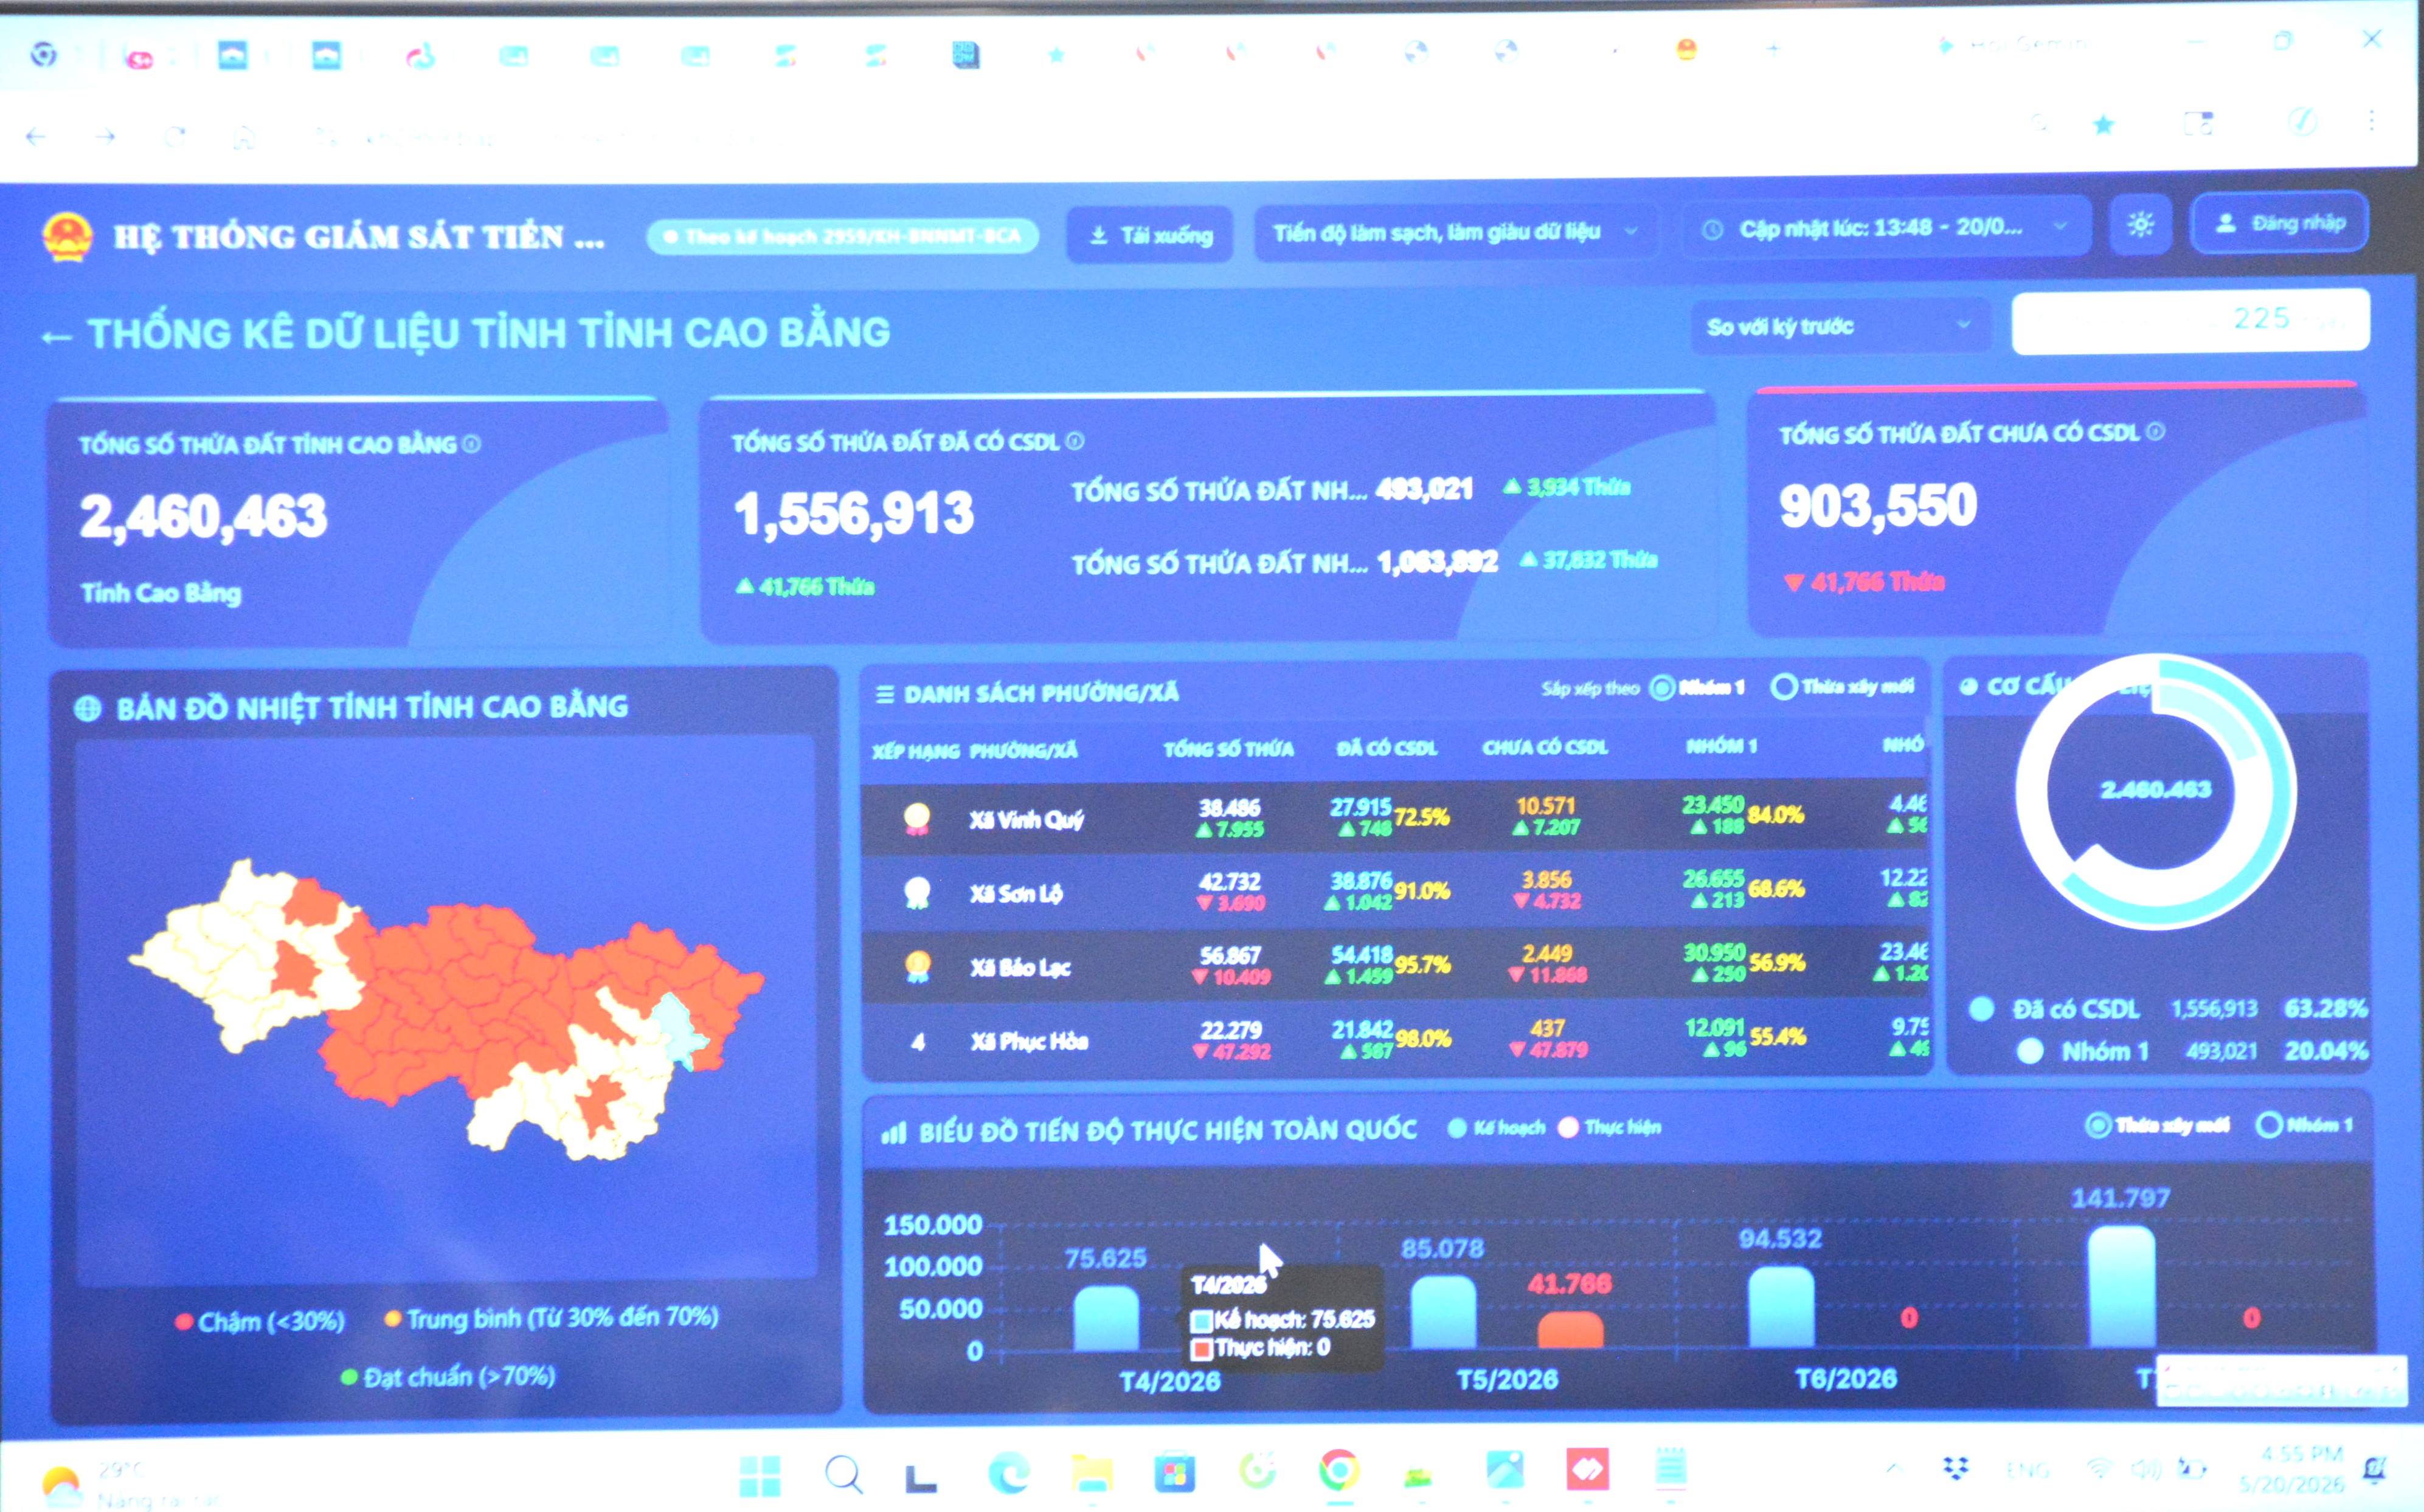Expand Tiến độ làm sạch, làm giàu dữ liệu dropdown
The image size is (2424, 1512).
tap(1456, 233)
